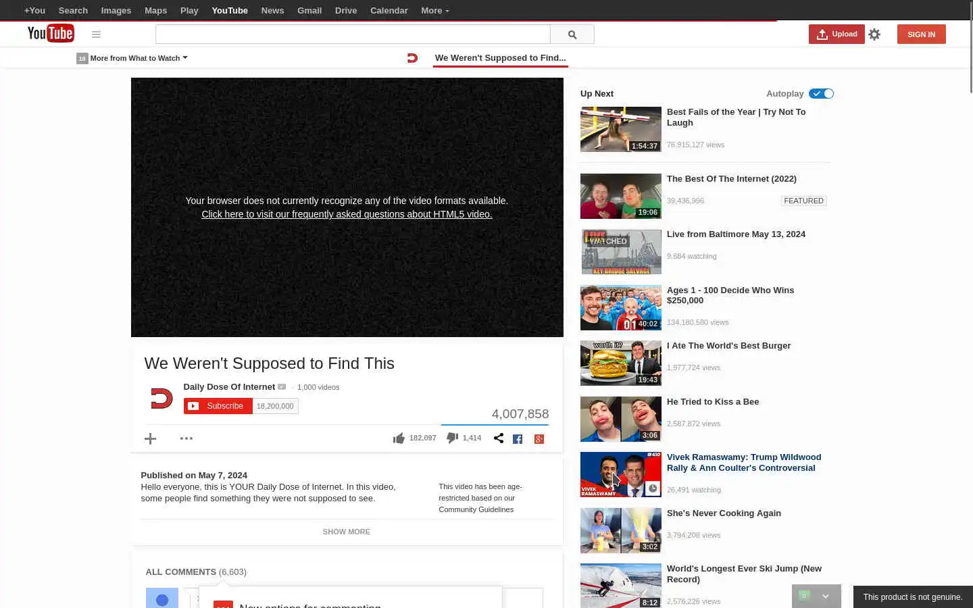The width and height of the screenshot is (973, 608).
Task: Open the three-dots more actions menu
Action: [x=186, y=438]
